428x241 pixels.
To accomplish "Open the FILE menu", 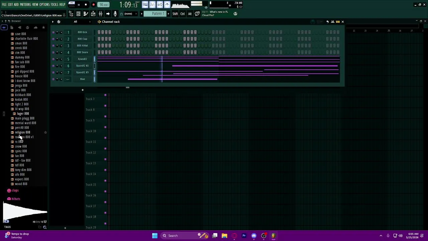I will (4, 4).
